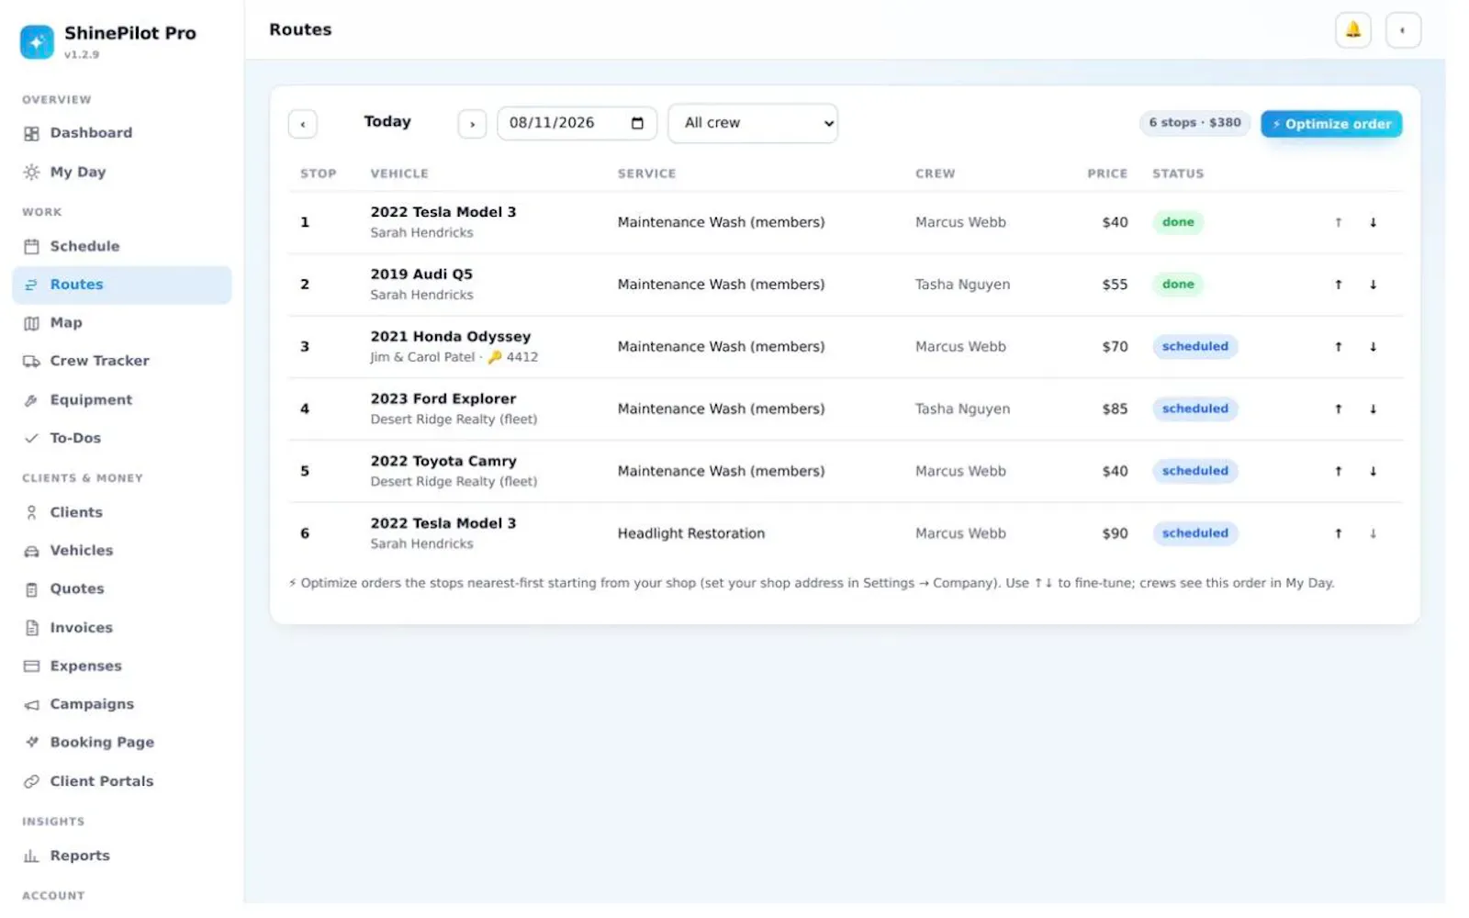1469x918 pixels.
Task: Click the To-Dos checkmark icon
Action: pos(31,439)
